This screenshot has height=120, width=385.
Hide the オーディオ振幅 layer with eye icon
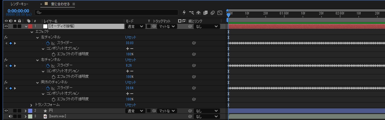(6, 26)
